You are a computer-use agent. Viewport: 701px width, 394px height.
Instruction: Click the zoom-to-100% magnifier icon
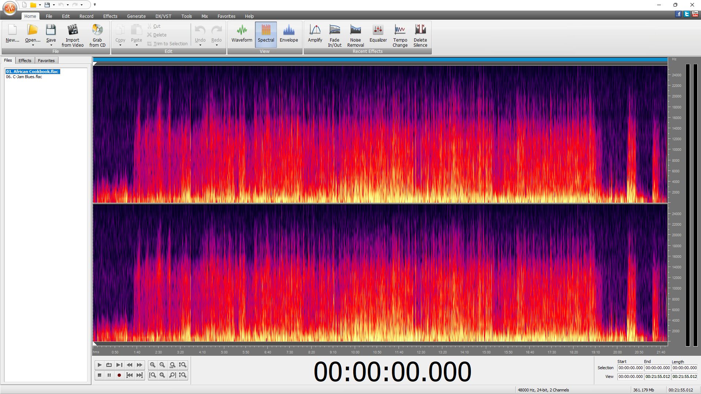(172, 365)
